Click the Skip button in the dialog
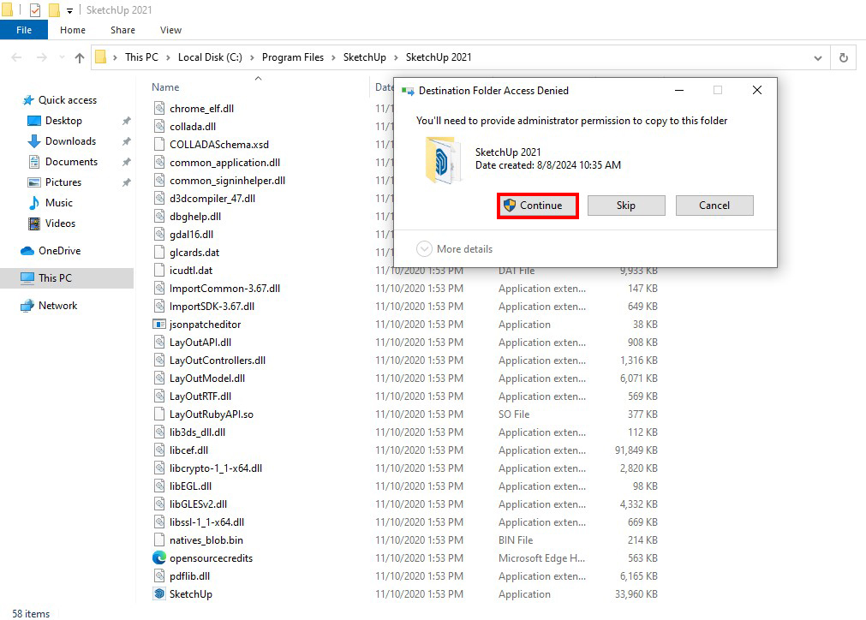This screenshot has width=866, height=620. 625,206
